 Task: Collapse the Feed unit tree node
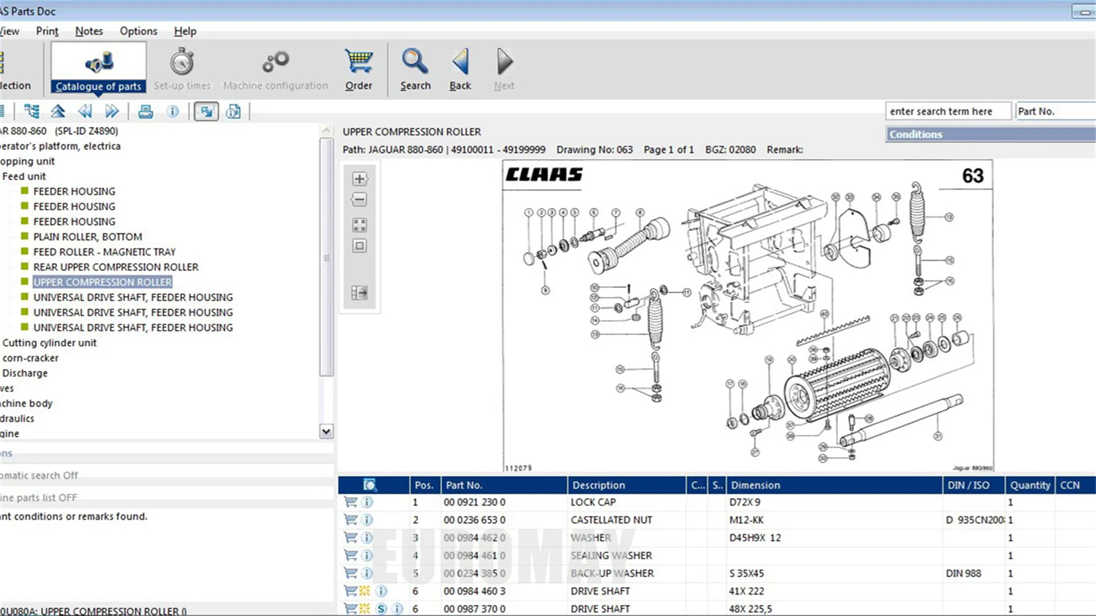tap(23, 176)
